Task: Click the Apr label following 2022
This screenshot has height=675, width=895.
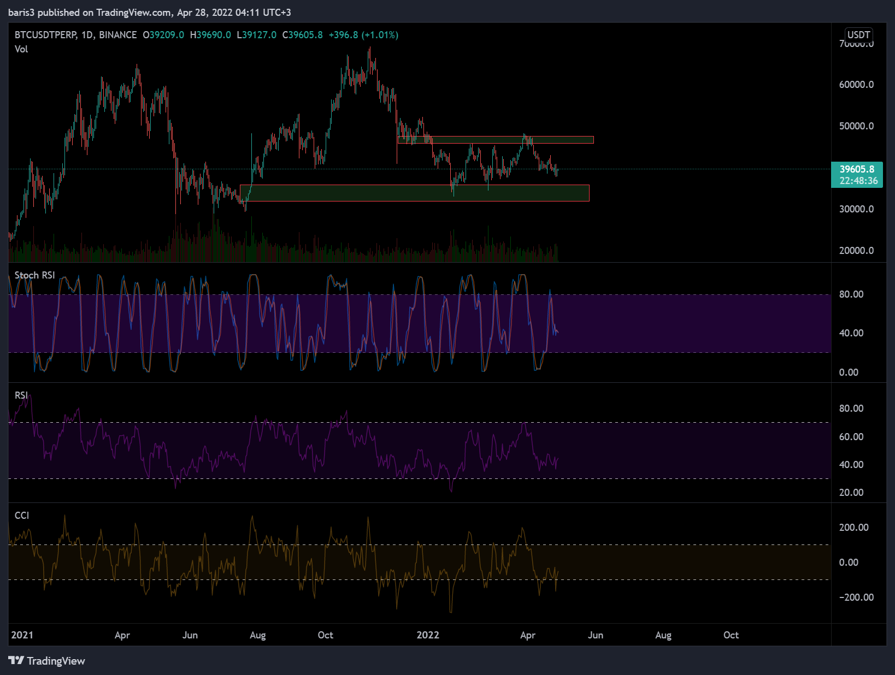Action: pos(528,635)
